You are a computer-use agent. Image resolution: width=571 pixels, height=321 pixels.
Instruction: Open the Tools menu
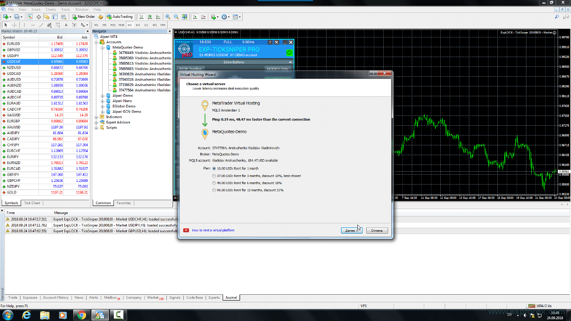[66, 9]
